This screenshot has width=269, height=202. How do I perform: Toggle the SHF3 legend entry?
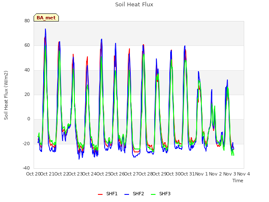pyautogui.click(x=161, y=194)
